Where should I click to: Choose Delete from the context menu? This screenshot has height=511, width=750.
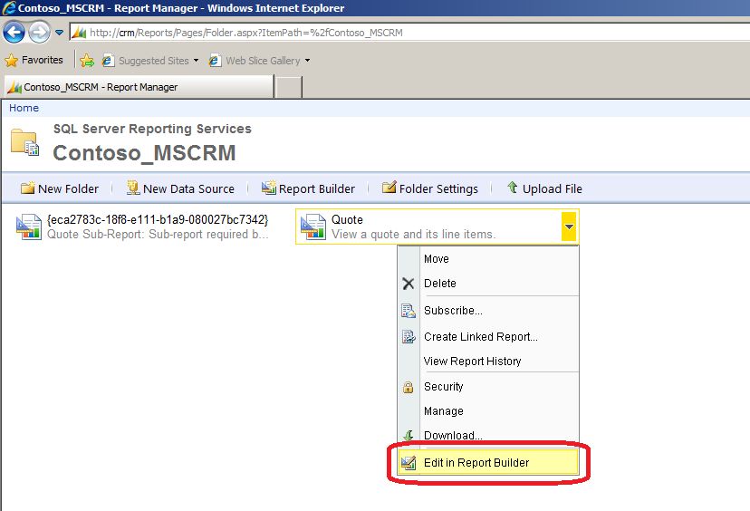[x=488, y=284]
